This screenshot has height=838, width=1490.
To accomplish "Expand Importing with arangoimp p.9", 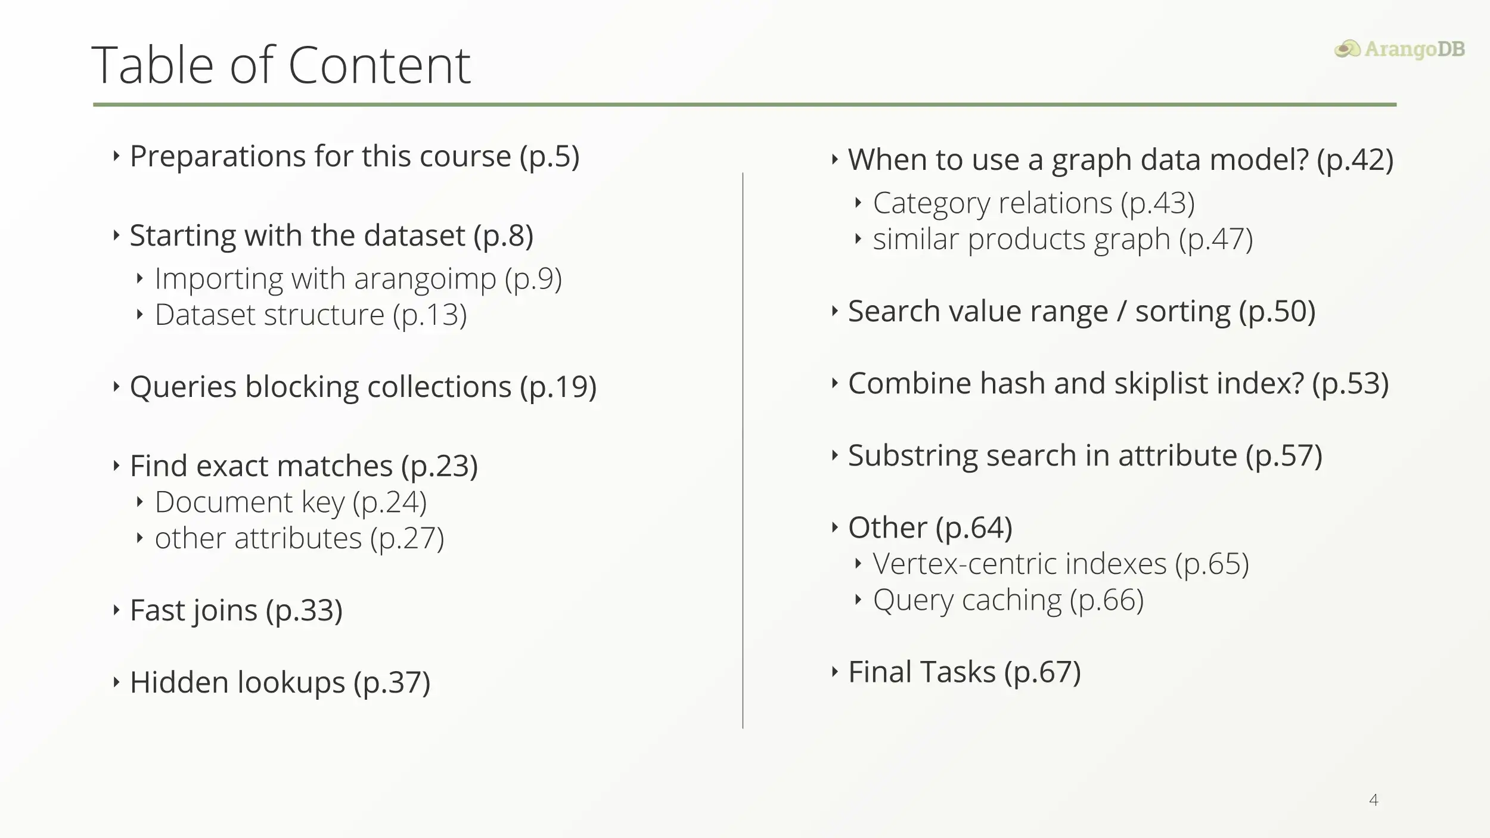I will pos(356,277).
